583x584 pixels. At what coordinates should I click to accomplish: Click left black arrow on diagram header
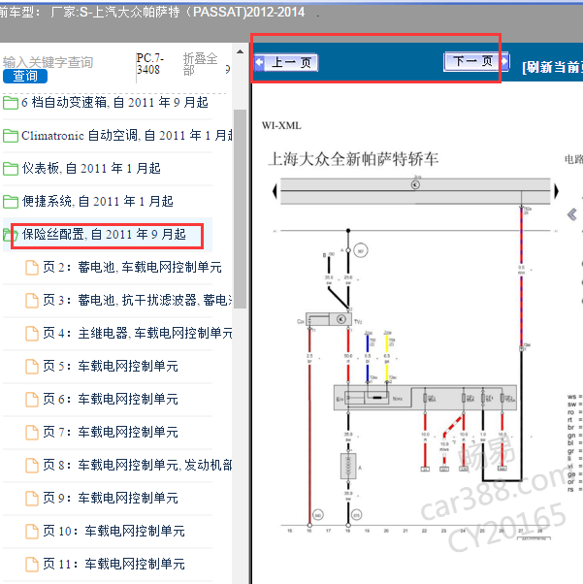pos(275,191)
